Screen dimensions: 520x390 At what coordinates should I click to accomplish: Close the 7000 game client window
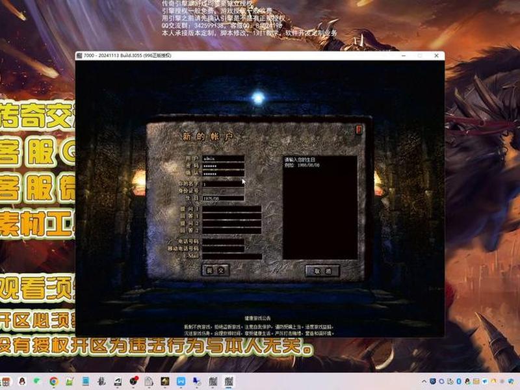(x=436, y=55)
